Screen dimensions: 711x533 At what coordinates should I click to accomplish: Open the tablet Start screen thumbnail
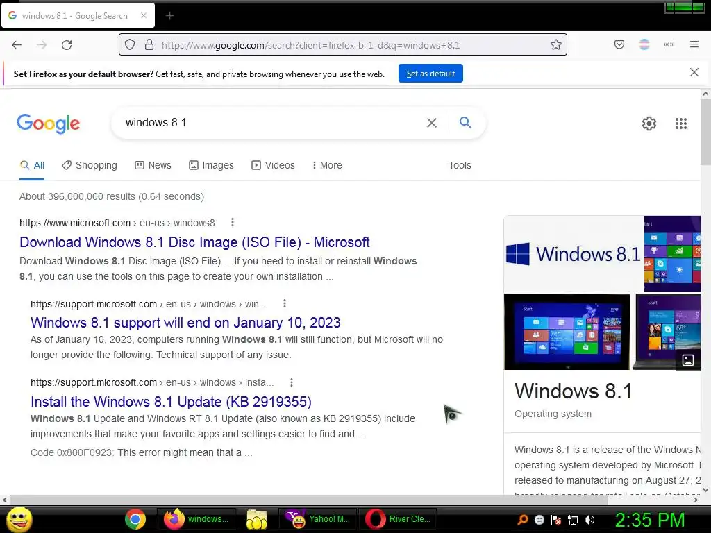[x=567, y=332]
